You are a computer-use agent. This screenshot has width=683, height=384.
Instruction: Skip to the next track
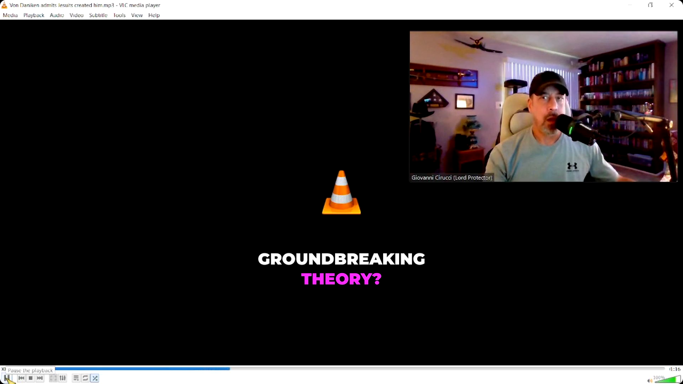click(40, 378)
